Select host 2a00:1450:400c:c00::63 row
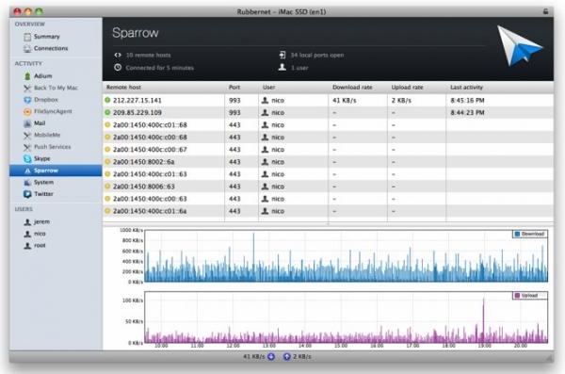The width and height of the screenshot is (565, 374). (328, 199)
